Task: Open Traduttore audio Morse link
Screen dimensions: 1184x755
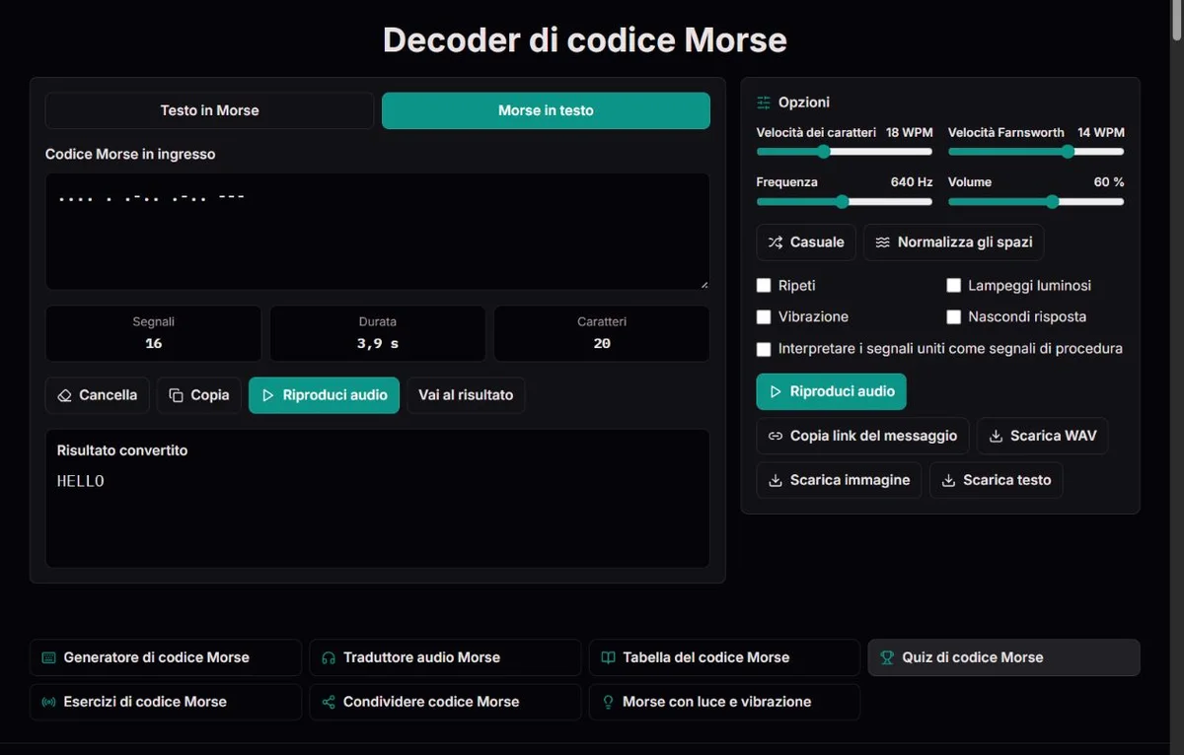Action: coord(445,657)
